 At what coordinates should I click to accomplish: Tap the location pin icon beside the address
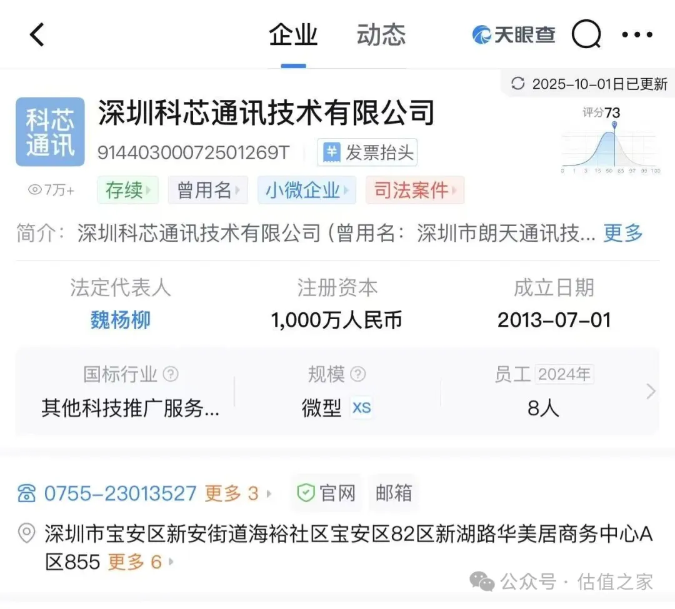tap(26, 534)
